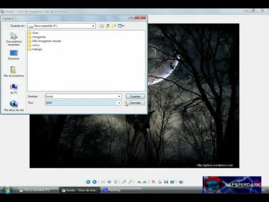Expand the Nombre field dropdown arrow
Viewport: 269px width, 202px height.
click(119, 97)
